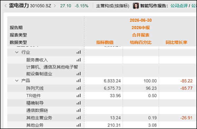197x129 pixels.
Task: Select stock code 301050.SZ
Action: 41,6
